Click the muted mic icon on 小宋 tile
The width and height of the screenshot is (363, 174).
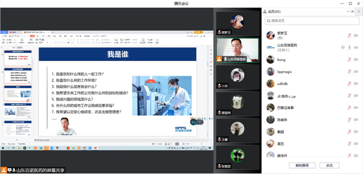(219, 86)
